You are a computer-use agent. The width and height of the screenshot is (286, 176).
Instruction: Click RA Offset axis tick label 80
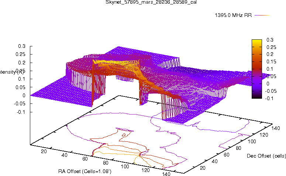(x=106, y=163)
